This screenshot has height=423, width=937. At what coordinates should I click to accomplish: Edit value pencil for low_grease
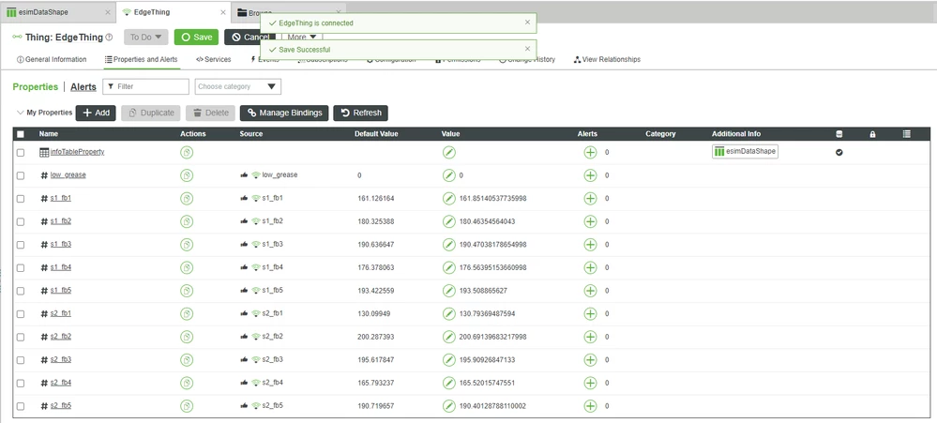(x=448, y=175)
